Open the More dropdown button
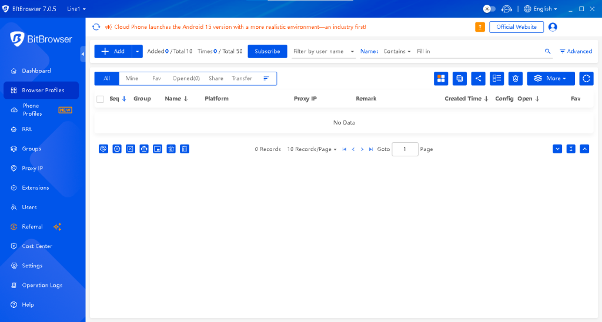602x322 pixels. tap(550, 78)
